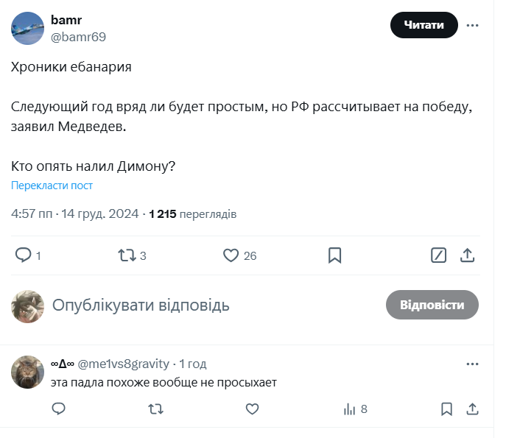Like the me1vs8gravity comment
This screenshot has width=506, height=438.
click(252, 409)
